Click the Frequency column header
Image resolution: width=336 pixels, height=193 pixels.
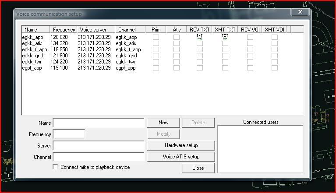point(64,30)
